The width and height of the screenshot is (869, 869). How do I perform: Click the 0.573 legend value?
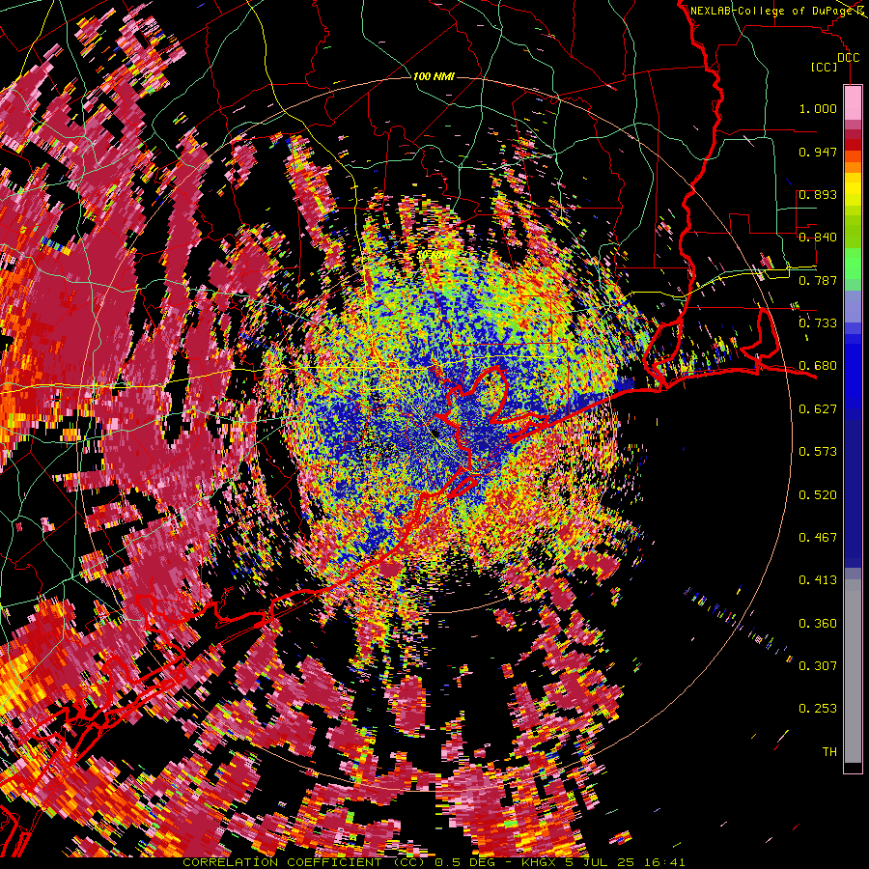818,452
